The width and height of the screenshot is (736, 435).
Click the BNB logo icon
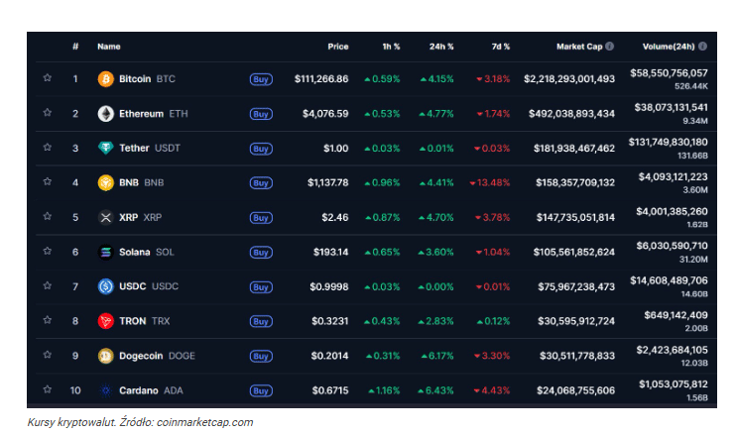[105, 182]
